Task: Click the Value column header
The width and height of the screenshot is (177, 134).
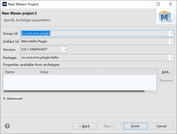Action: point(69,72)
